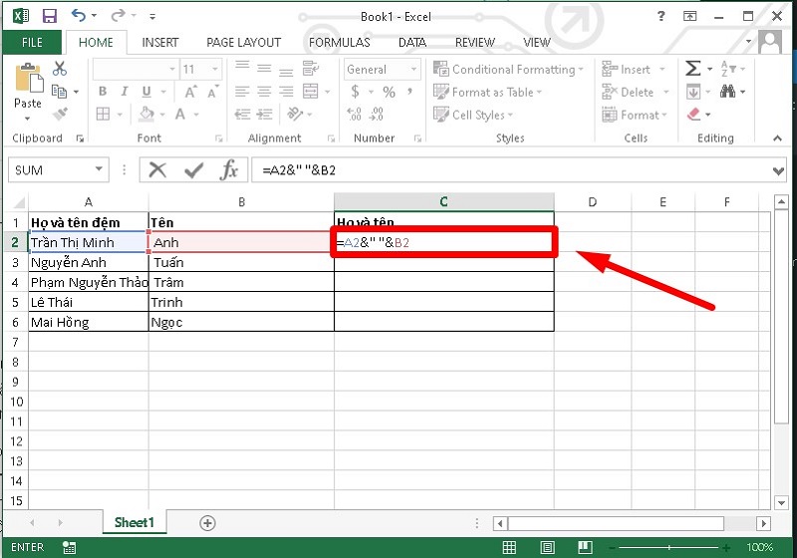Decrease font size button

212,92
